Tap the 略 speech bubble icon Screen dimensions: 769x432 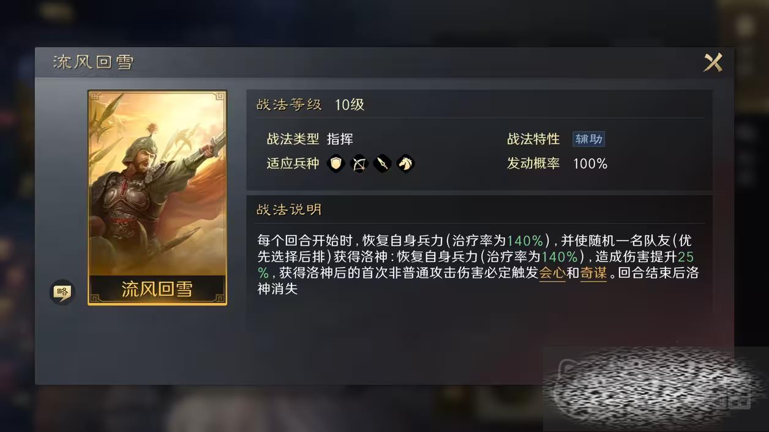point(62,292)
